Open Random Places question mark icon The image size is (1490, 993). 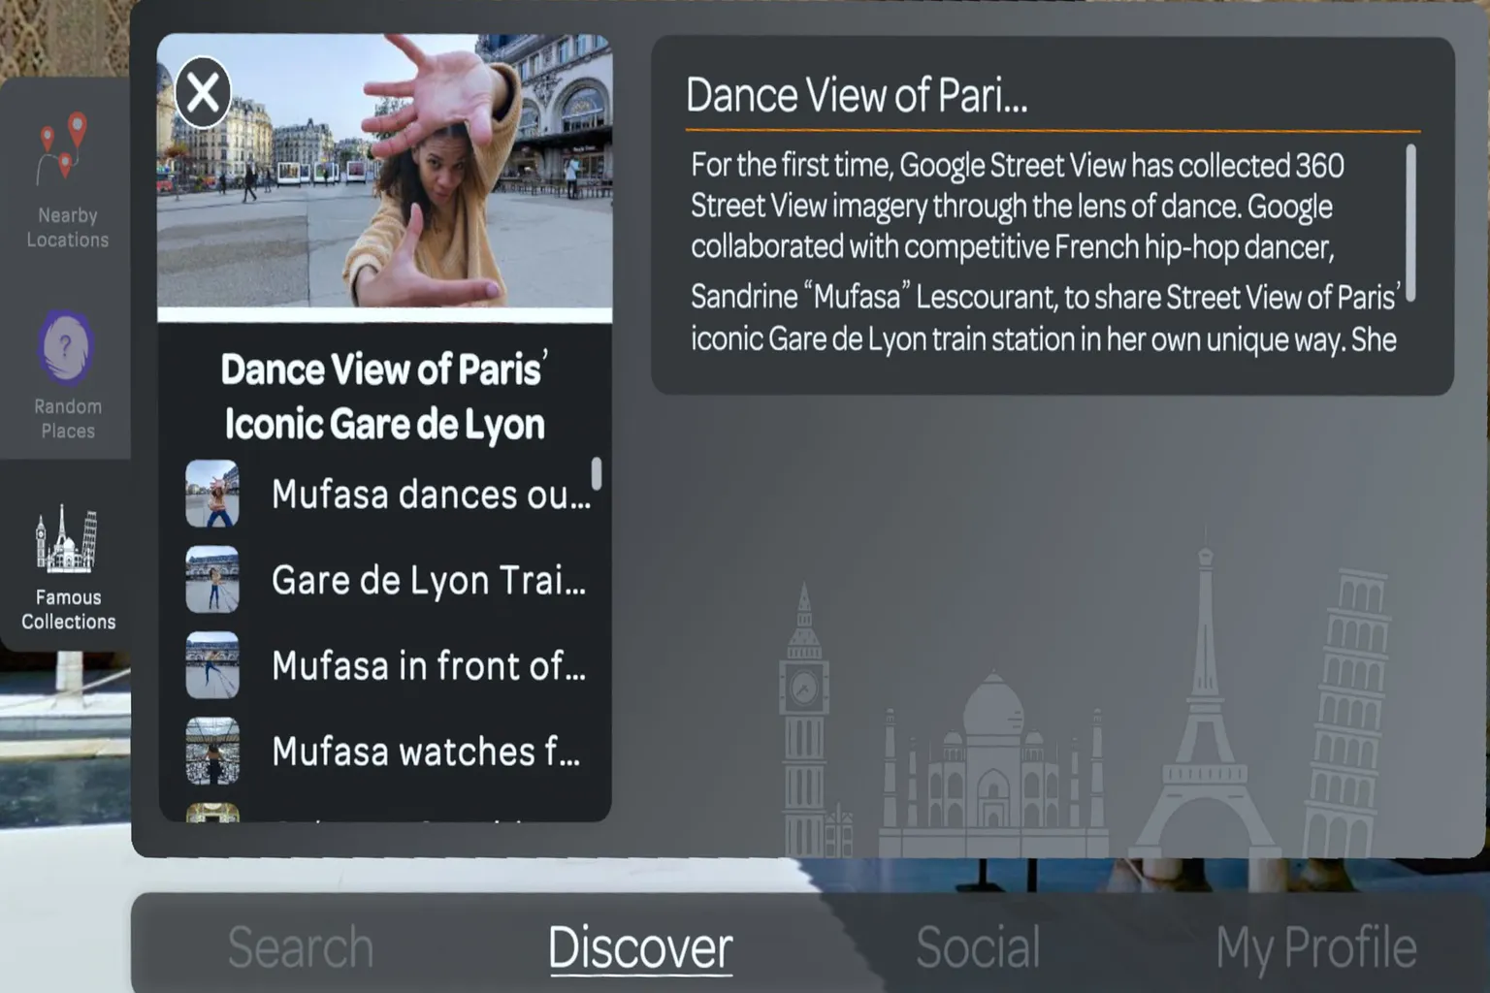[x=65, y=347]
